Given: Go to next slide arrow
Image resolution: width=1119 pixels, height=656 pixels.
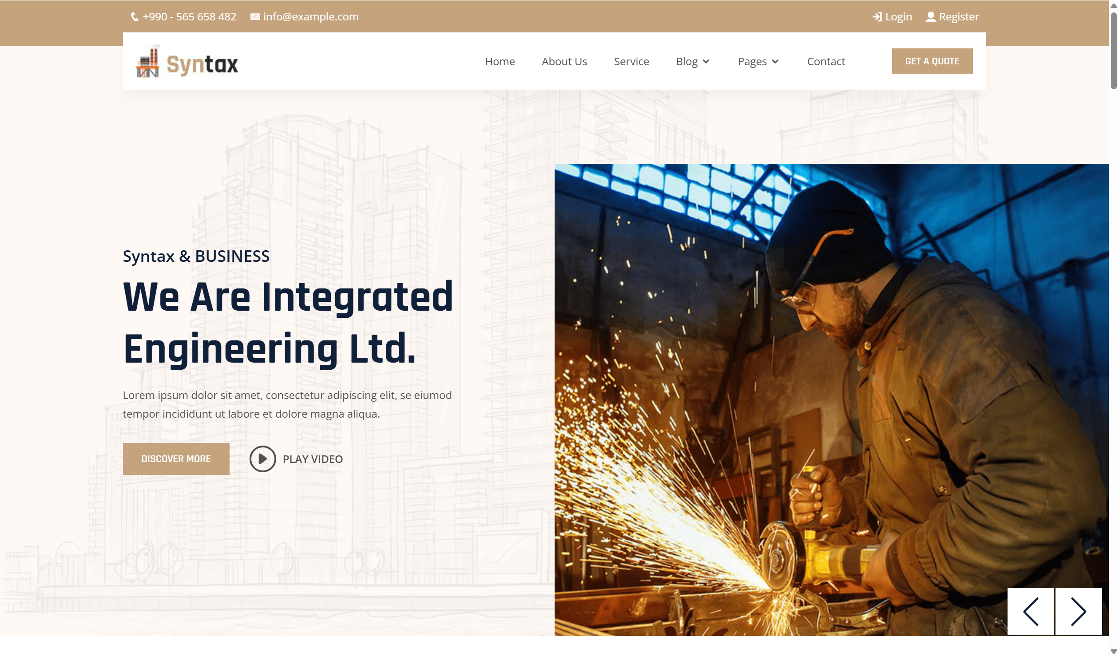Looking at the screenshot, I should (x=1079, y=612).
